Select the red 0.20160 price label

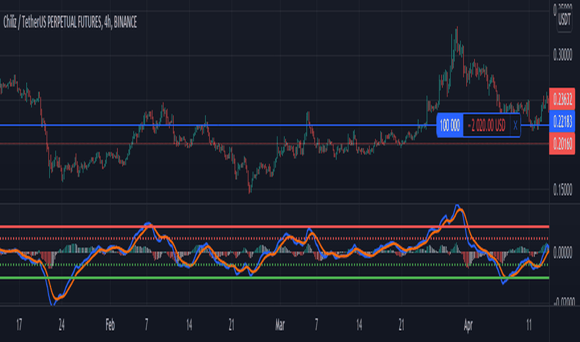point(562,144)
